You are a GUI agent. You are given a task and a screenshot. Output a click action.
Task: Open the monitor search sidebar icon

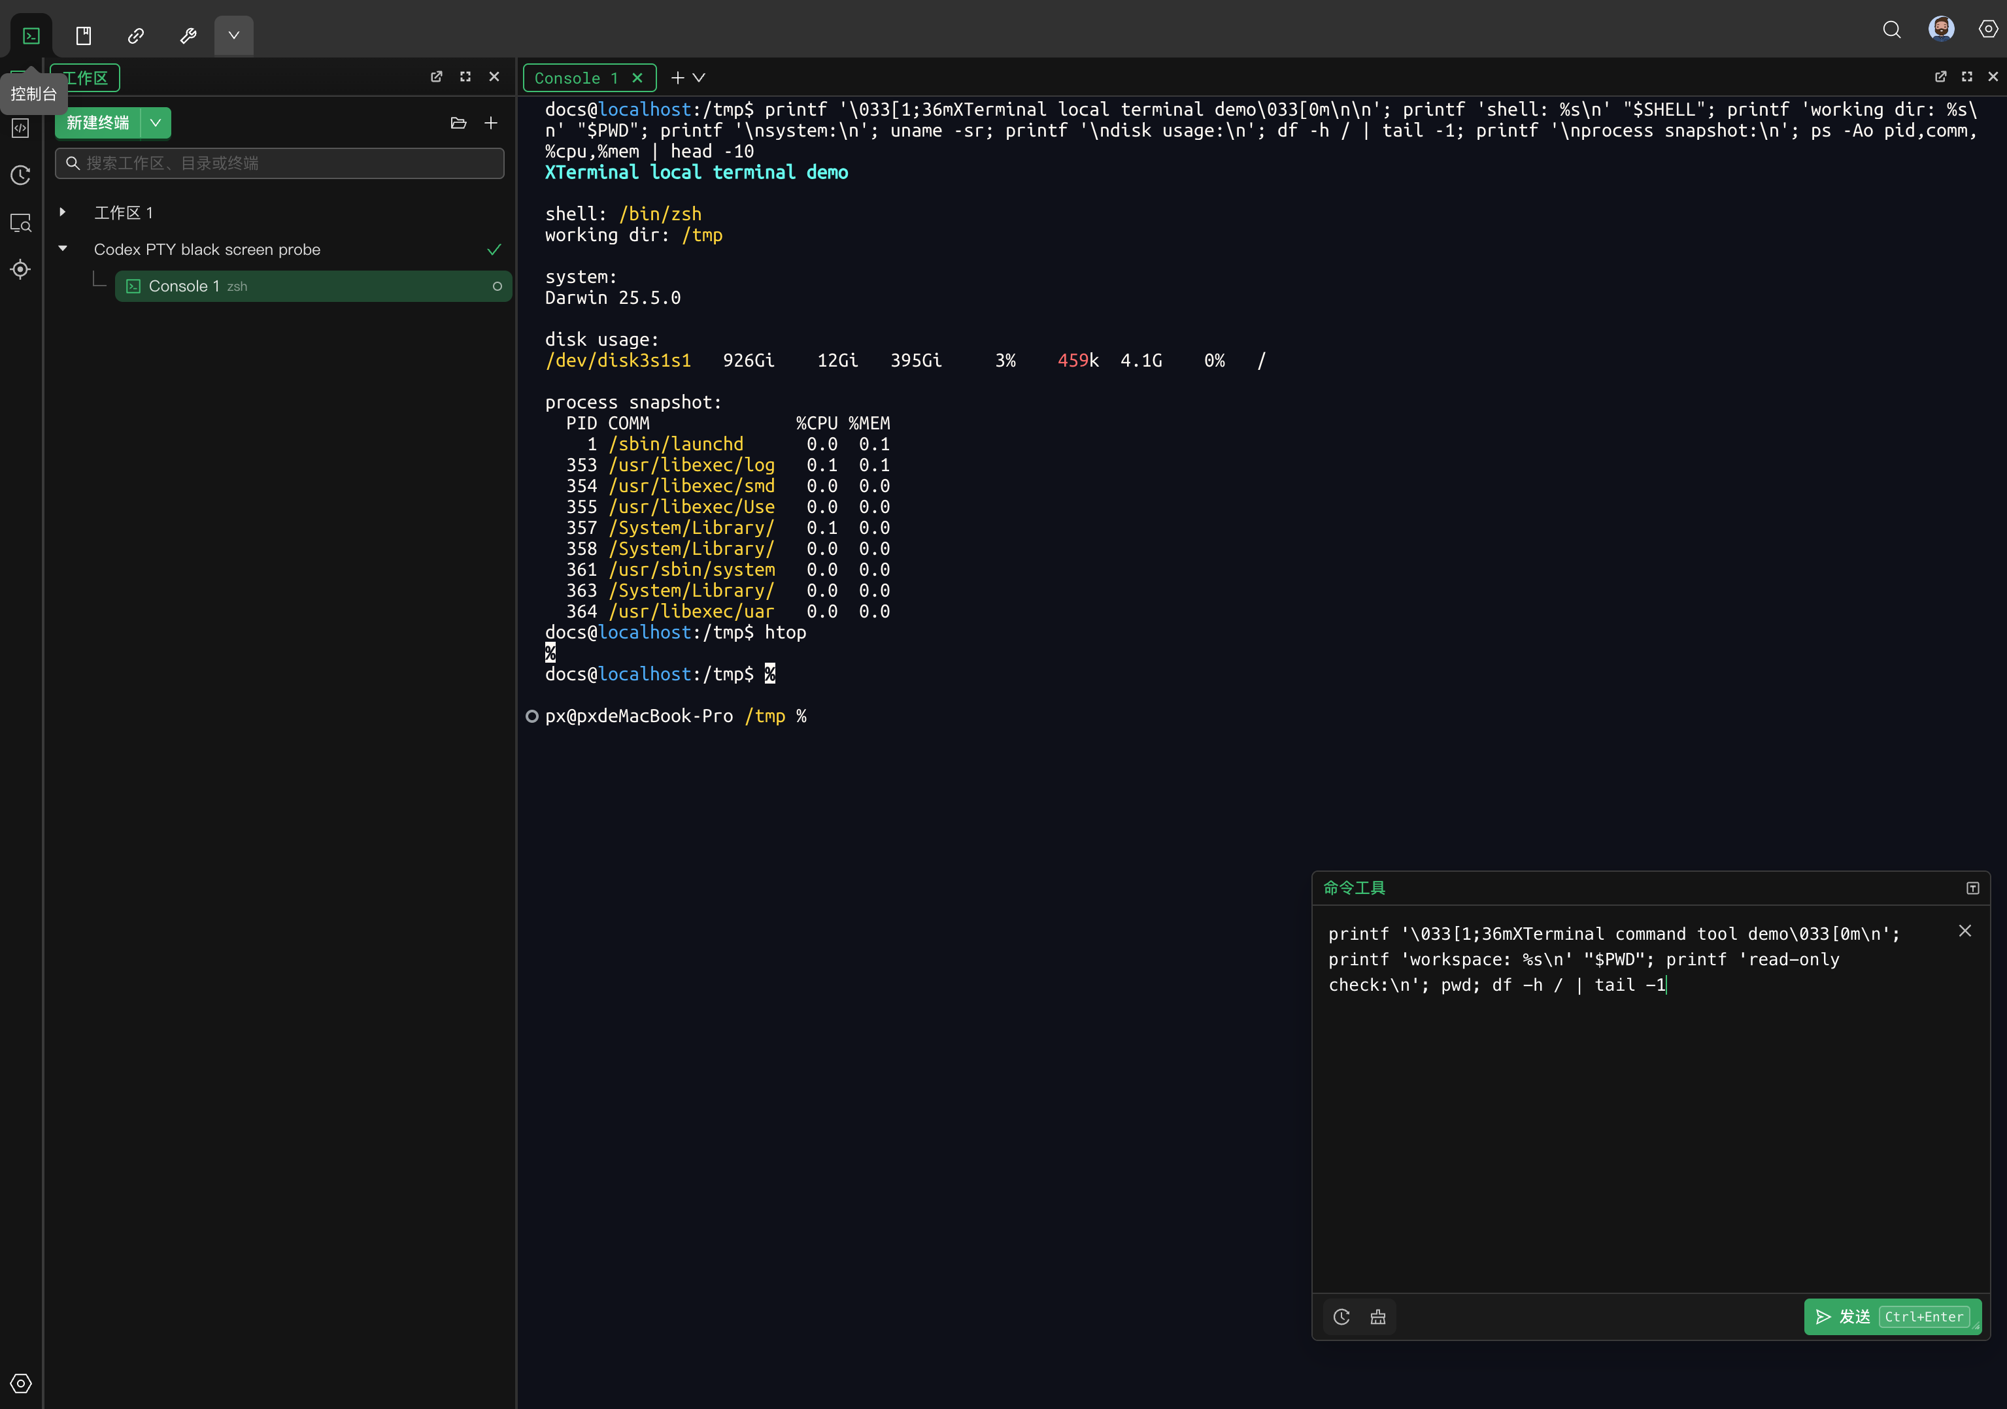tap(20, 223)
